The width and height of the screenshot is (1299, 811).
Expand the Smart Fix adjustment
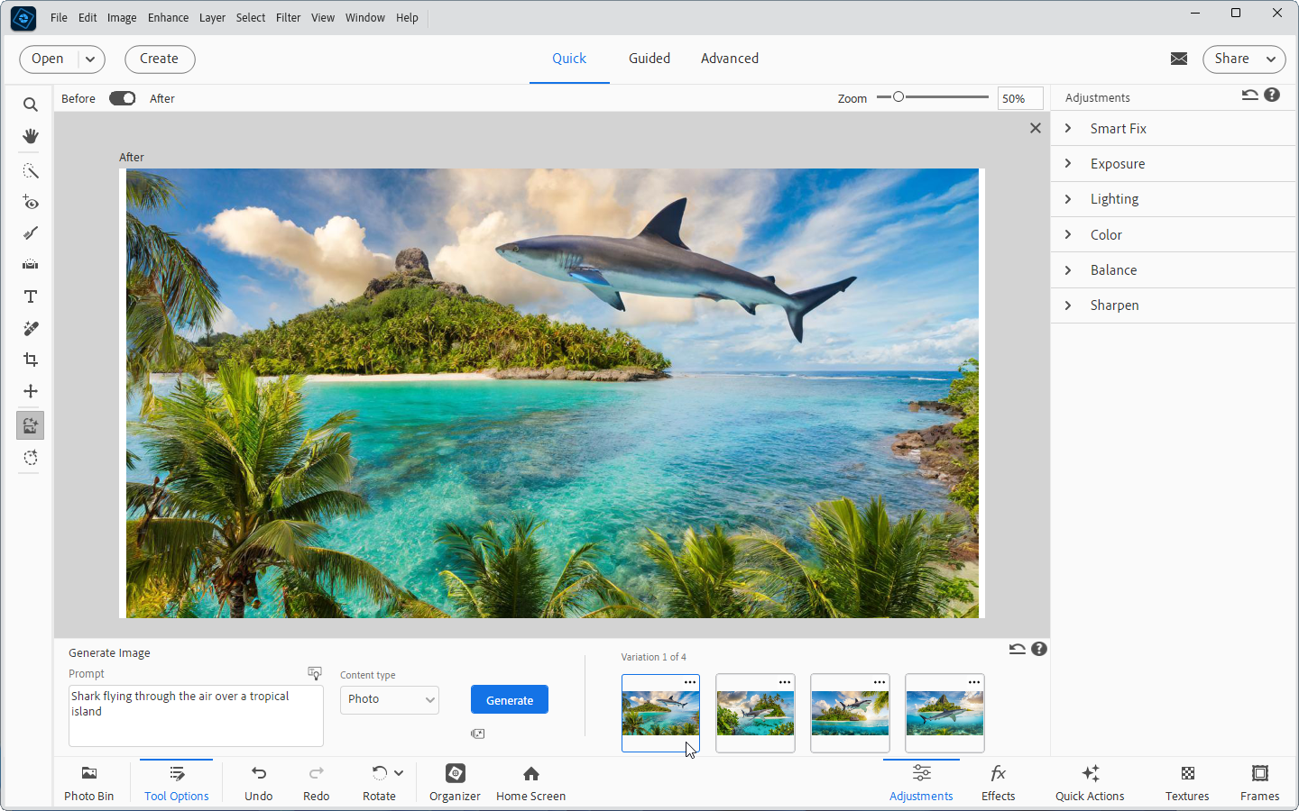point(1118,129)
